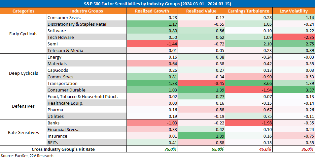This screenshot has width=315, height=159.
Task: Select the 35.0% Low Volatility hit rate
Action: (294, 149)
